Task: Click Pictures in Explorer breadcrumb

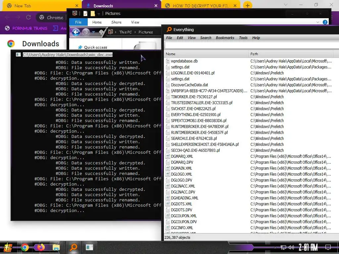Action: 146,32
